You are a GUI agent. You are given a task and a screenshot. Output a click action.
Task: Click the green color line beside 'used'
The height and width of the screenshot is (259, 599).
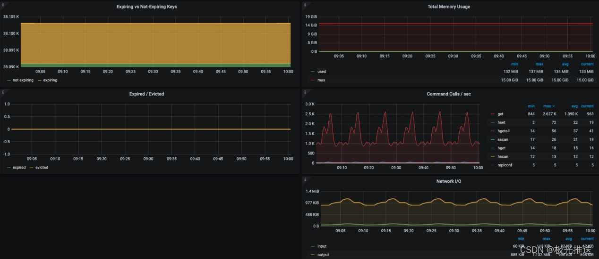click(312, 72)
